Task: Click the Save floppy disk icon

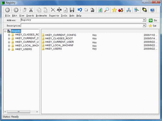Action: pos(72,10)
